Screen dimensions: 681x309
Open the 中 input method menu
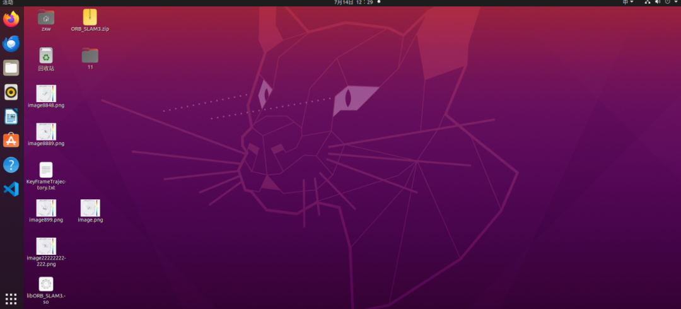pyautogui.click(x=628, y=3)
